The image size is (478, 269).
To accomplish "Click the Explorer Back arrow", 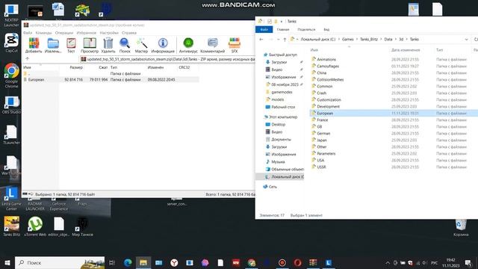I will (261, 40).
